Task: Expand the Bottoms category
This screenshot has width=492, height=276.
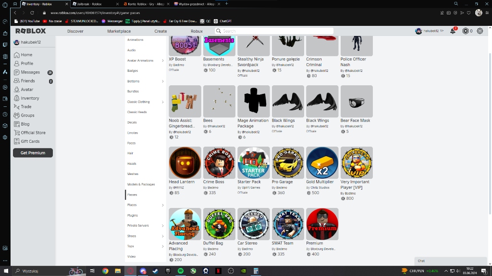Action: coord(162,81)
